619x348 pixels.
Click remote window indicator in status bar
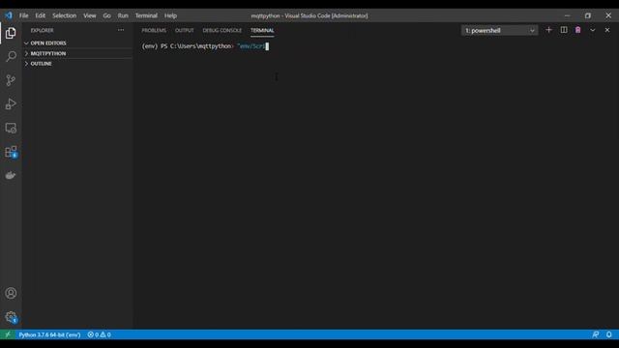[x=8, y=334]
